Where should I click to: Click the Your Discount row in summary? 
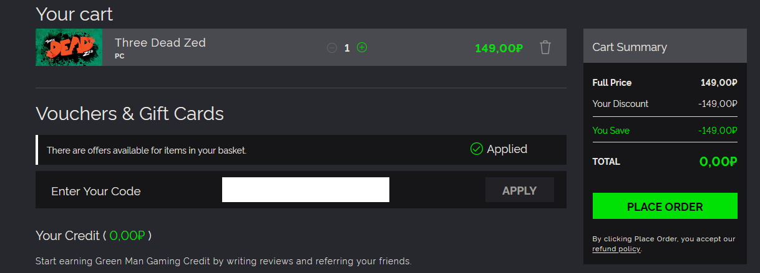coord(665,104)
